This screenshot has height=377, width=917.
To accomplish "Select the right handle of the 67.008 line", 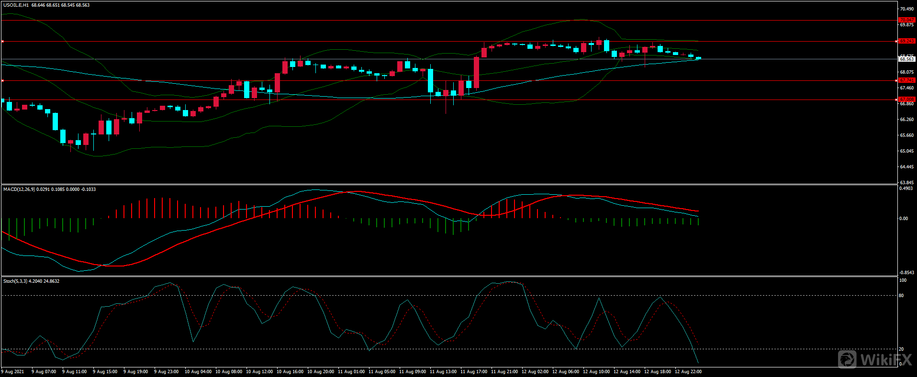I will click(x=896, y=100).
